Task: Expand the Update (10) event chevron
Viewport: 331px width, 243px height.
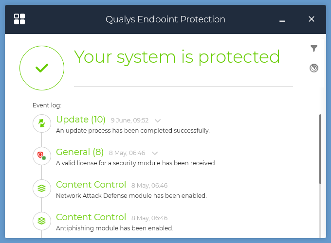Action: 158,121
